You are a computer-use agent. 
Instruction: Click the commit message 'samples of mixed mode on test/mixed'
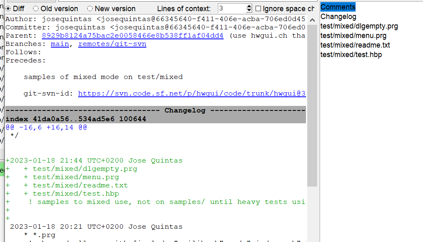(x=103, y=77)
